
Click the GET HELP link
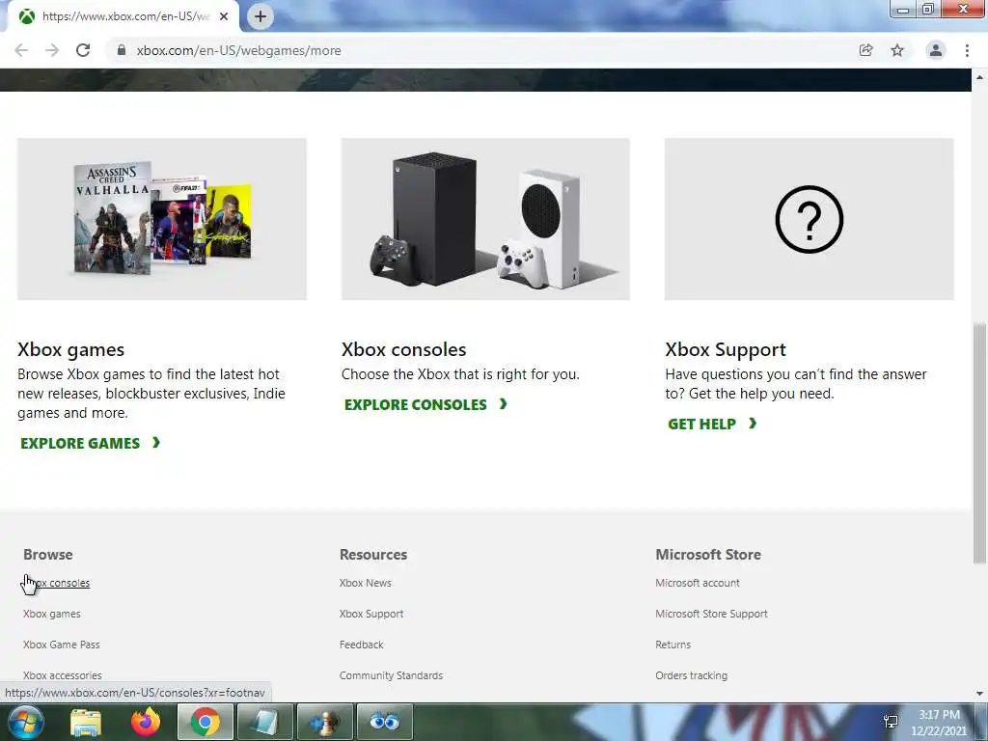pos(712,425)
